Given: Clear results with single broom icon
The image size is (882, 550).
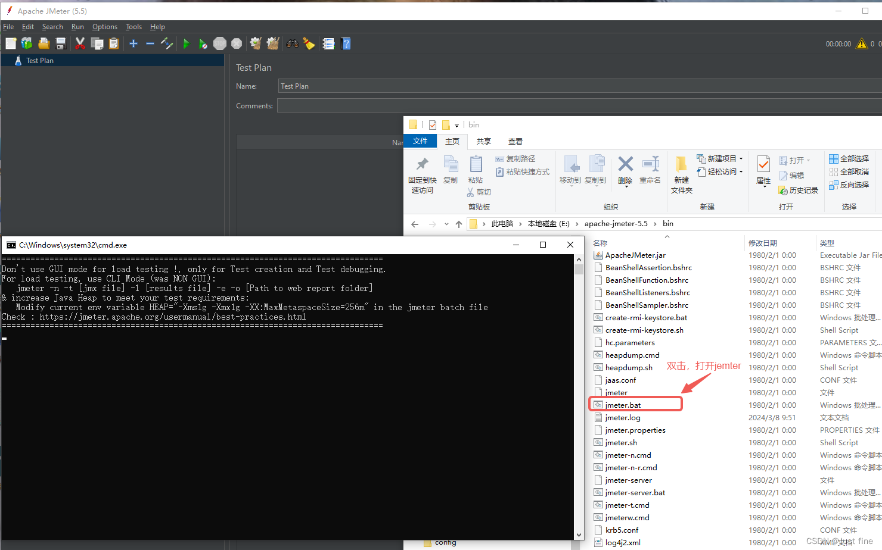Looking at the screenshot, I should 256,43.
